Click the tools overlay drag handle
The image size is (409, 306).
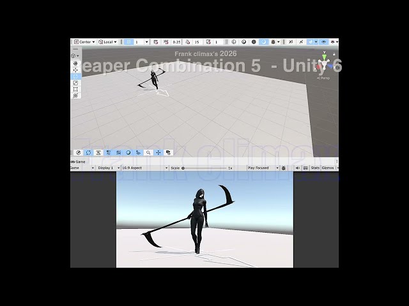tap(75, 49)
